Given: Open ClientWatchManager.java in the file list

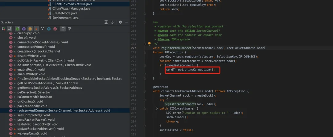Looking at the screenshot, I should click(71, 9).
